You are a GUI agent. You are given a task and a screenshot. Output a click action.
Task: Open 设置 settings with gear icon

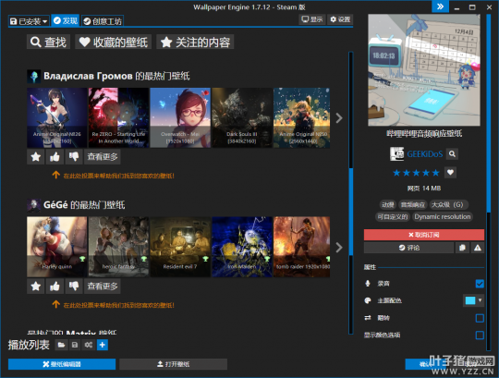pyautogui.click(x=340, y=19)
